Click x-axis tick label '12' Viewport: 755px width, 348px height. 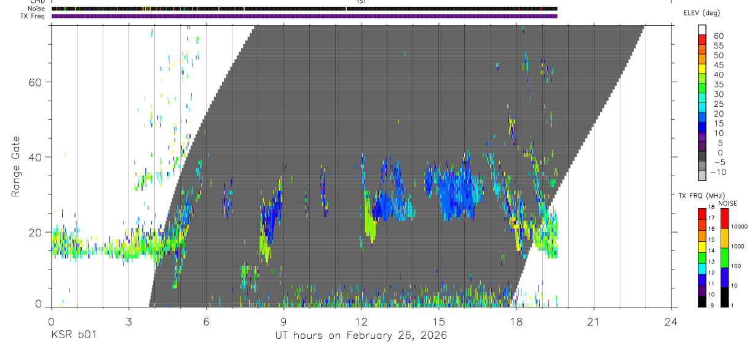pos(361,321)
